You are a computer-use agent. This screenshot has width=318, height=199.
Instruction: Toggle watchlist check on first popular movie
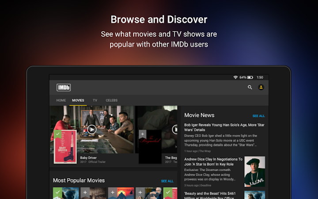click(x=57, y=192)
